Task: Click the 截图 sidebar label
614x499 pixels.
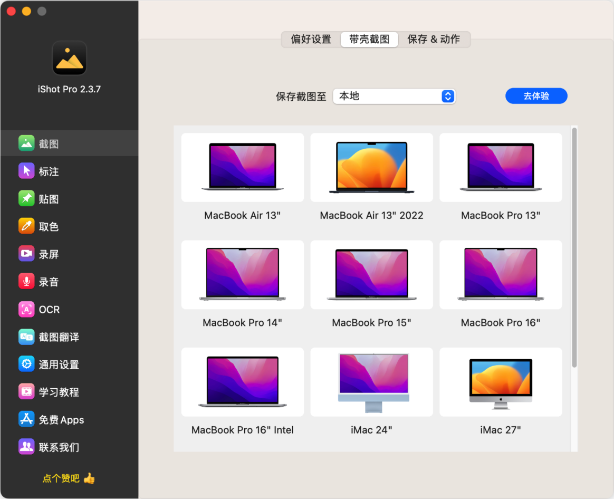Action: (x=49, y=144)
